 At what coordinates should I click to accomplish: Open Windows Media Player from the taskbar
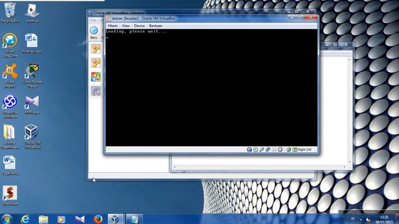point(61,219)
